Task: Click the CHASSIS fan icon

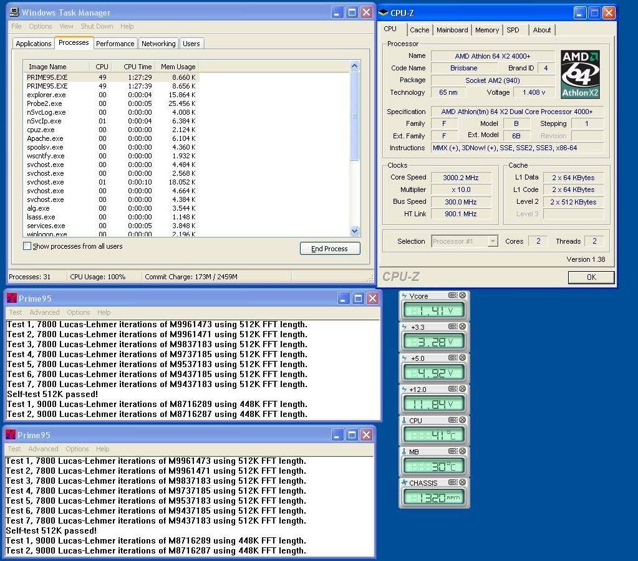Action: click(x=405, y=482)
